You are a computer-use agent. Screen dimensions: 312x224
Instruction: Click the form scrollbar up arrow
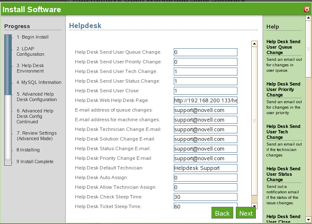254,44
